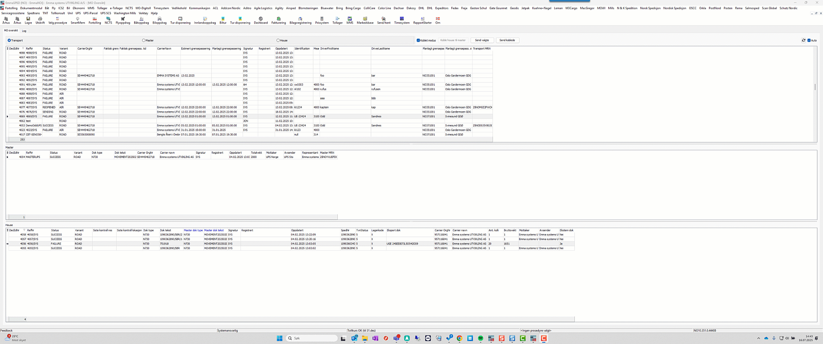
Task: Open the Dashboard toolbar icon
Action: 261,21
